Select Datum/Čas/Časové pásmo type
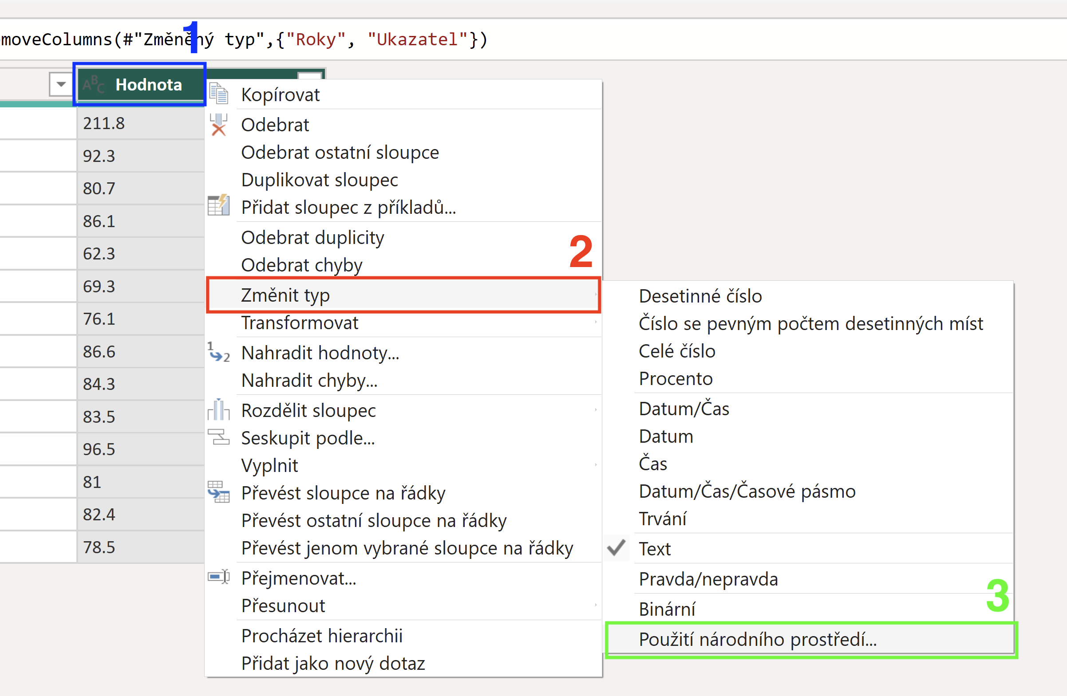 tap(808, 491)
